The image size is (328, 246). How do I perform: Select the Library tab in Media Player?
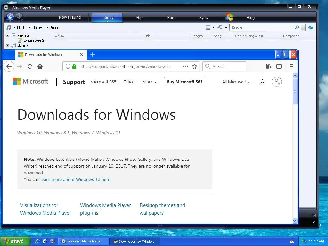click(x=107, y=18)
